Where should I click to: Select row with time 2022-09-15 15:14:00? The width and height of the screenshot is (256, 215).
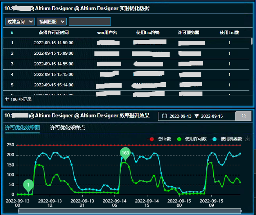tap(126, 85)
